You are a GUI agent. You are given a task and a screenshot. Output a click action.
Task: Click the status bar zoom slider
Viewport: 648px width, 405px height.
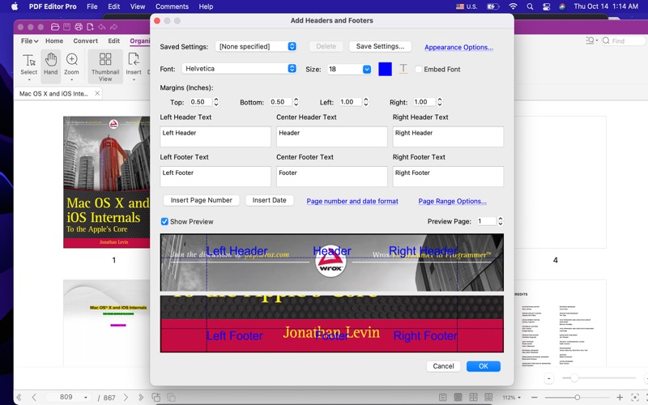(577, 398)
